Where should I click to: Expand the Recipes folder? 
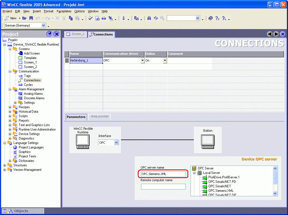click(x=10, y=107)
